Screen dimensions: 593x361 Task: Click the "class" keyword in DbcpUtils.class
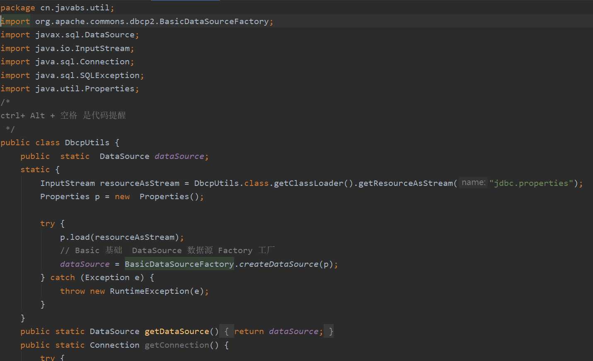tap(257, 183)
